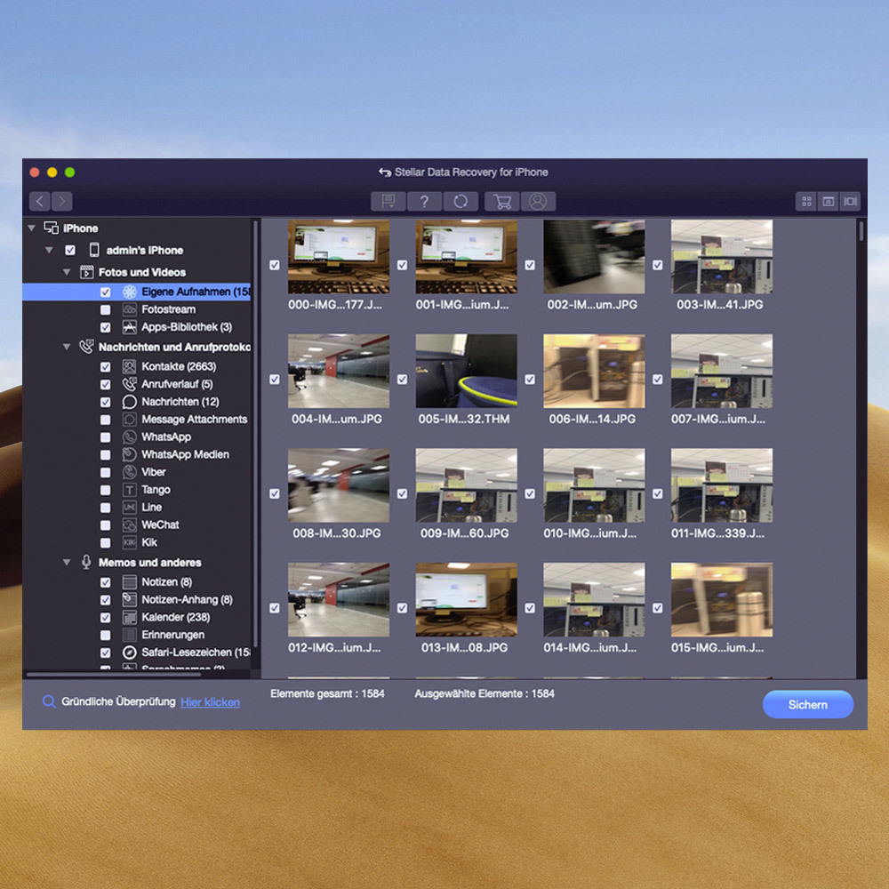Switch to the cover flow view icon
The width and height of the screenshot is (889, 889).
point(850,201)
